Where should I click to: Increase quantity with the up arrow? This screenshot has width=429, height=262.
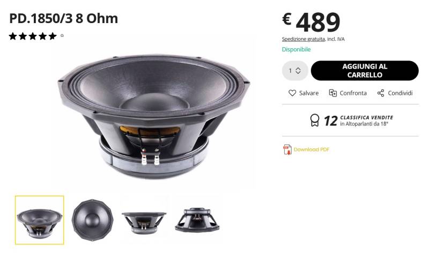point(298,69)
